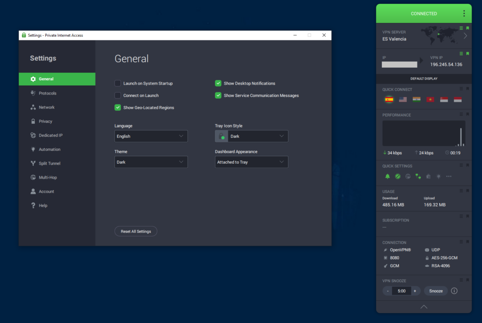Click the port forwarding icon in Quick Settings

(x=418, y=176)
